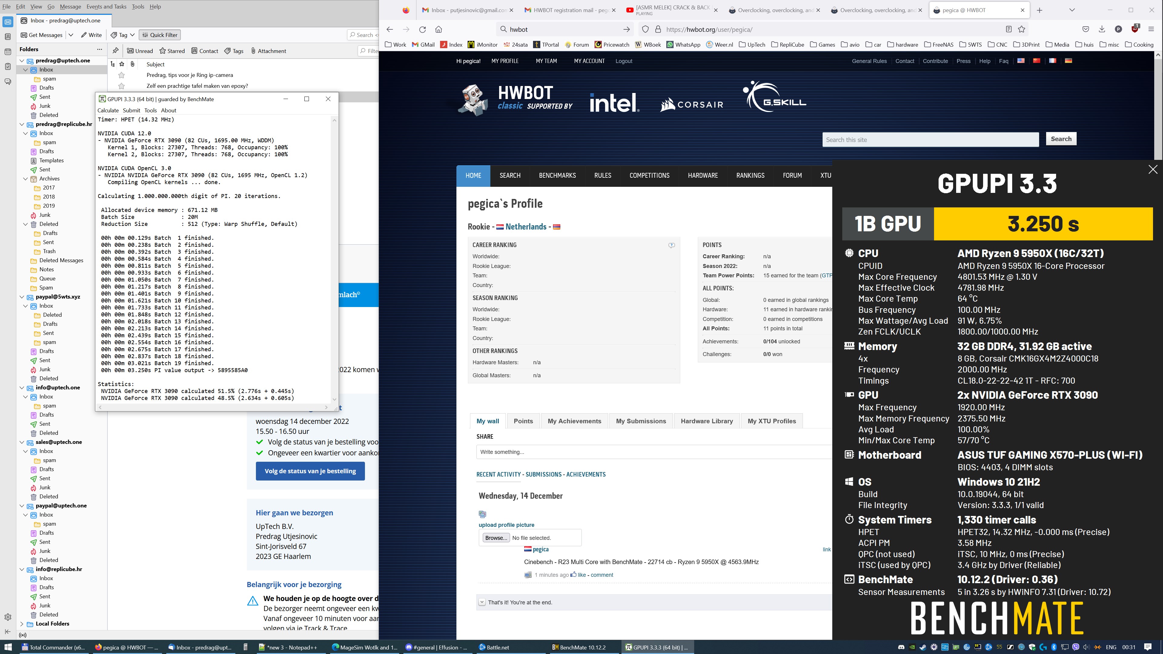Switch HWBOT language to German flag

pyautogui.click(x=1068, y=61)
